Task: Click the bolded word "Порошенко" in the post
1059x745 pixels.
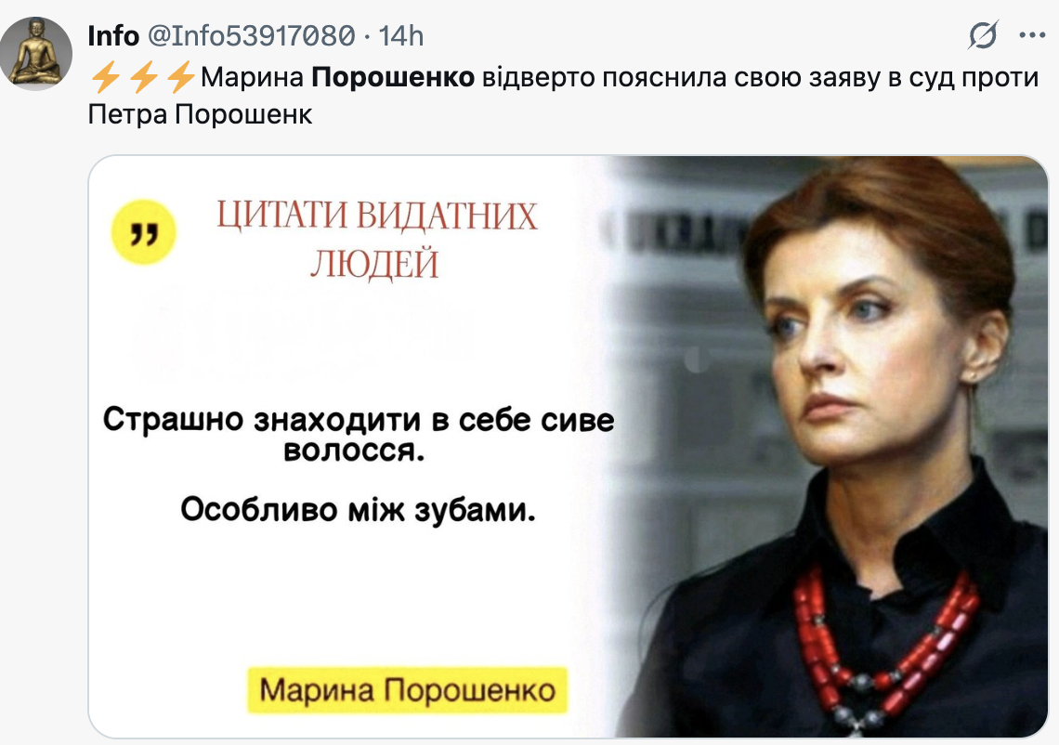Action: (393, 78)
